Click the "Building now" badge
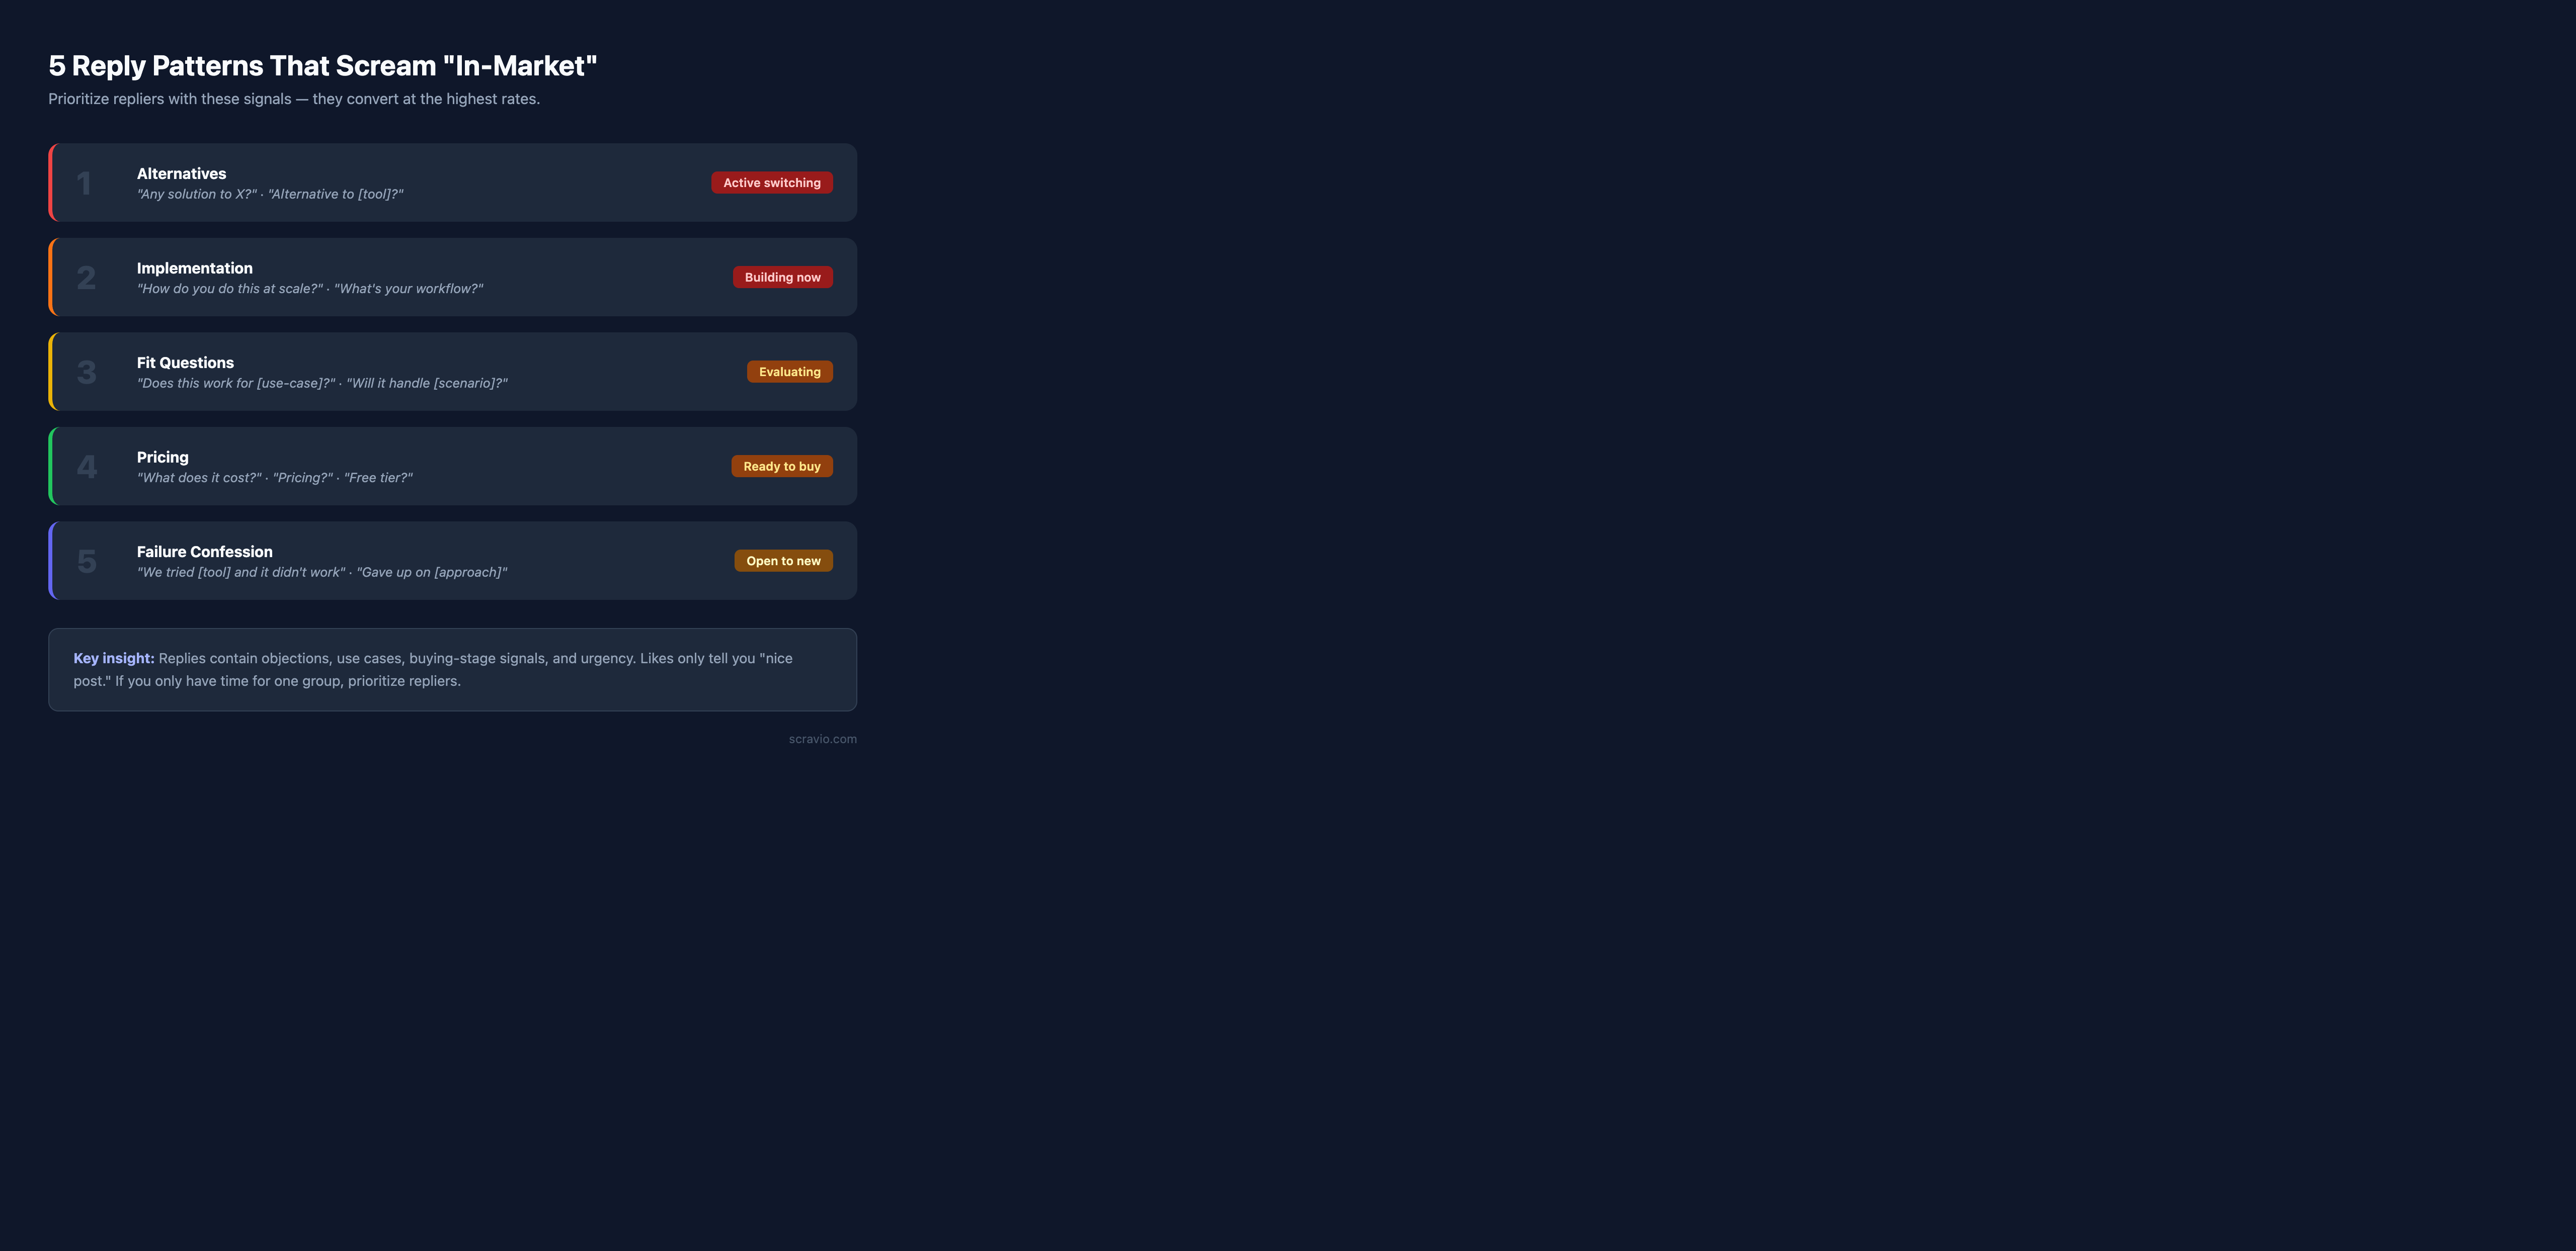Image resolution: width=2576 pixels, height=1251 pixels. (x=782, y=277)
